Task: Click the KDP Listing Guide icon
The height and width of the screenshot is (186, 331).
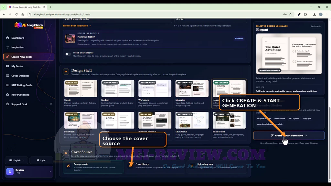Action: 8,85
